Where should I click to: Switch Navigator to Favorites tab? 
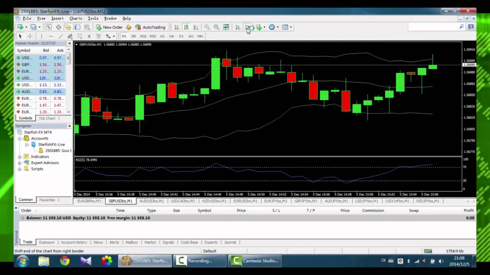(x=47, y=200)
